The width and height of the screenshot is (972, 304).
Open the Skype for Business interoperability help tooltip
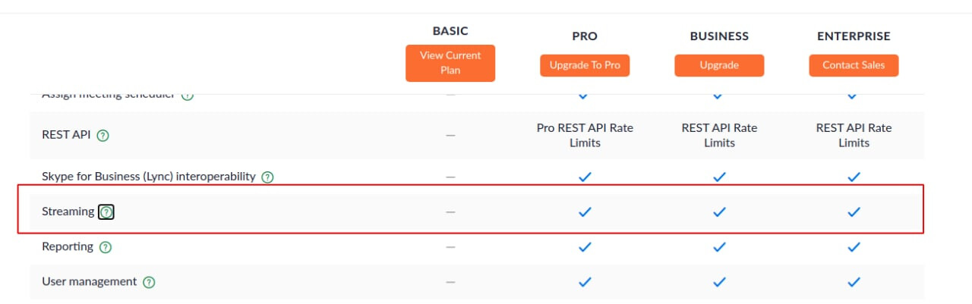[267, 177]
